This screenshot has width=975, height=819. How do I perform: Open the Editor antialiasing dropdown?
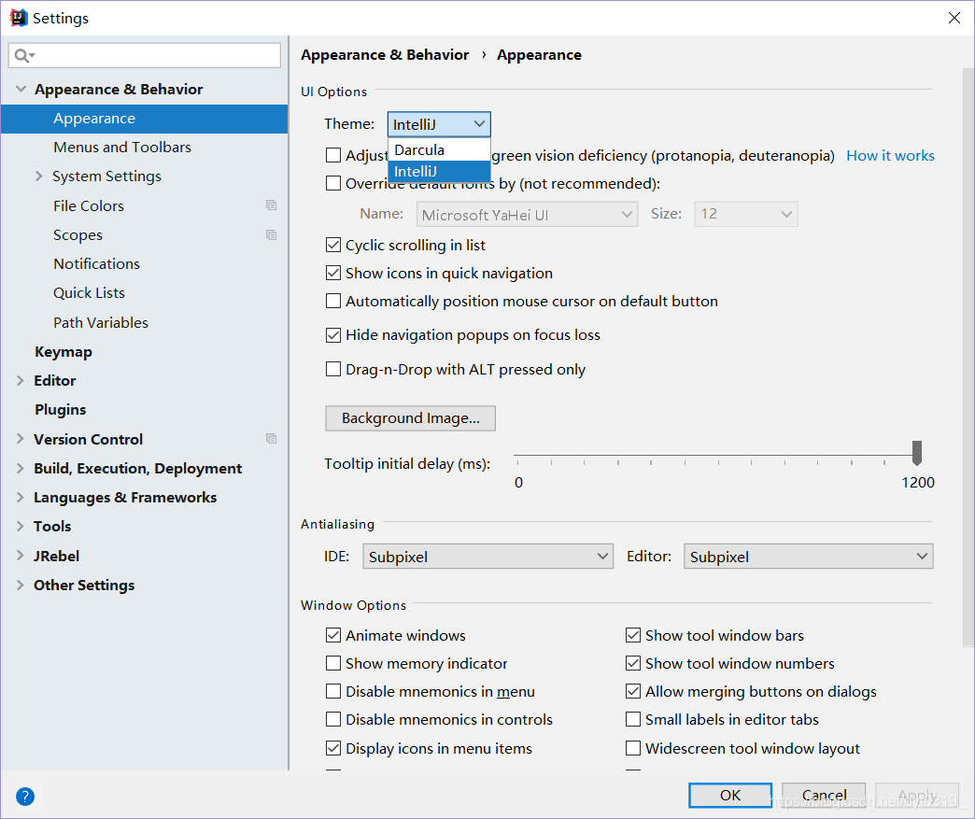pyautogui.click(x=809, y=556)
